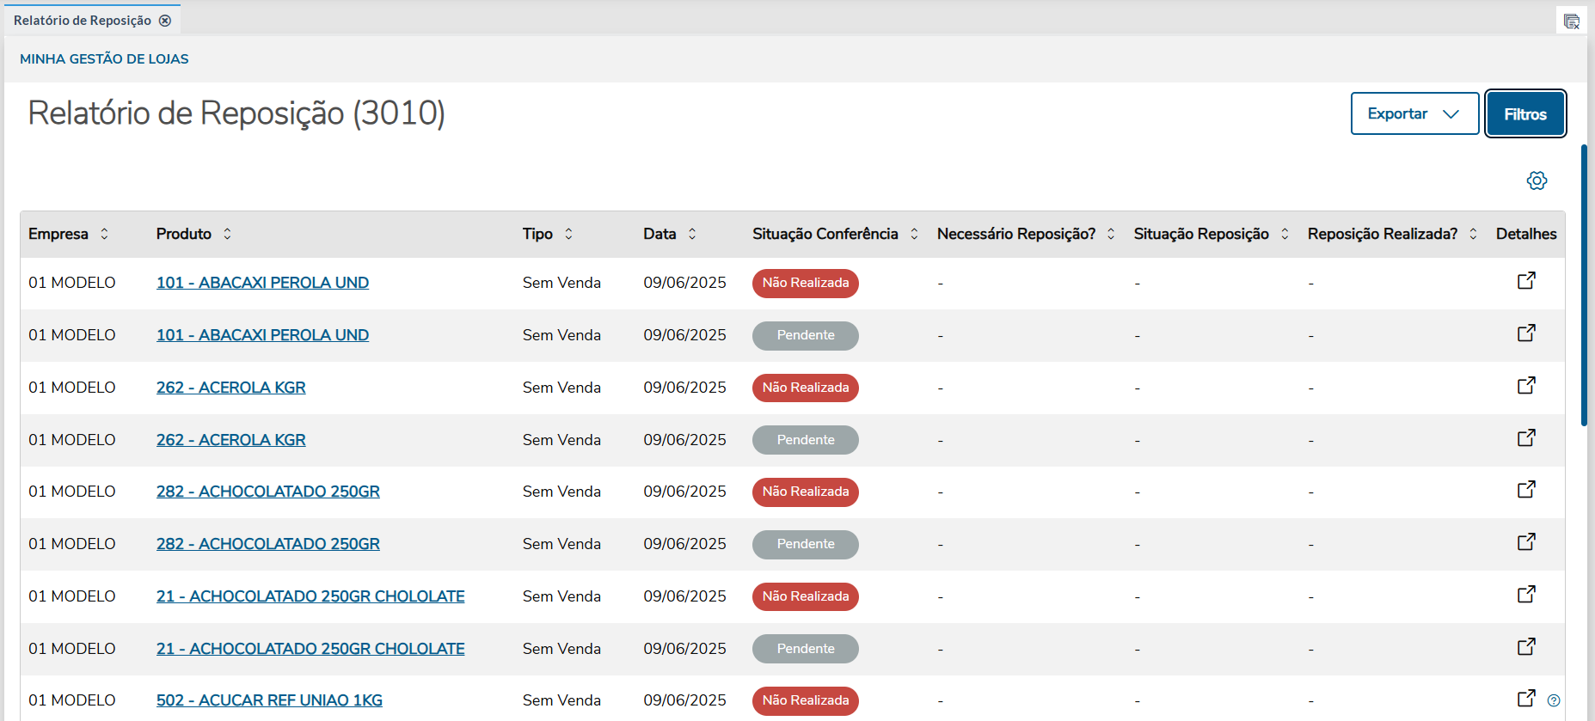1595x721 pixels.
Task: Sort table by Data column
Action: point(692,234)
